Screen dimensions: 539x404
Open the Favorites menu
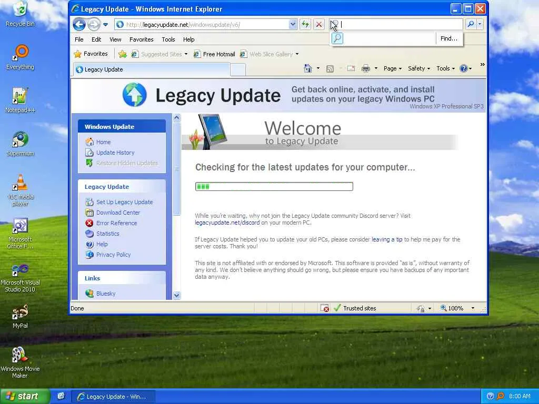pos(141,39)
